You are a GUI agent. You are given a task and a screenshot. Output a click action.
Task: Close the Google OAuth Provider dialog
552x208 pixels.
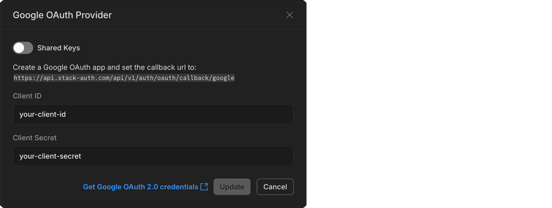click(x=290, y=15)
